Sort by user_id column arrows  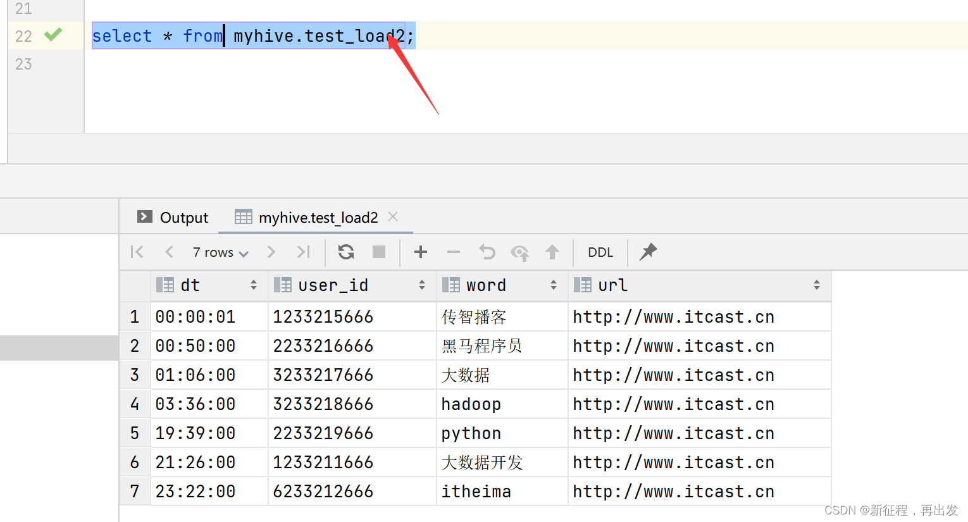pos(422,285)
